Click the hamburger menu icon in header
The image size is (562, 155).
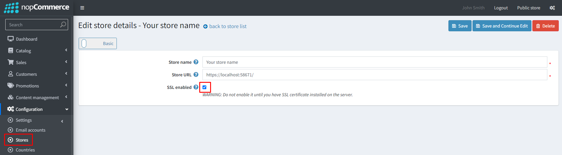[x=82, y=8]
